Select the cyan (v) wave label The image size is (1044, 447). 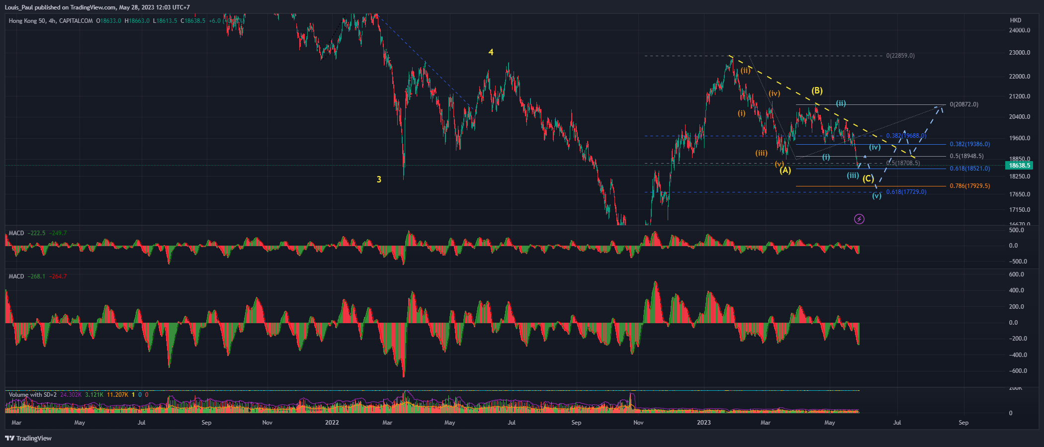point(877,196)
